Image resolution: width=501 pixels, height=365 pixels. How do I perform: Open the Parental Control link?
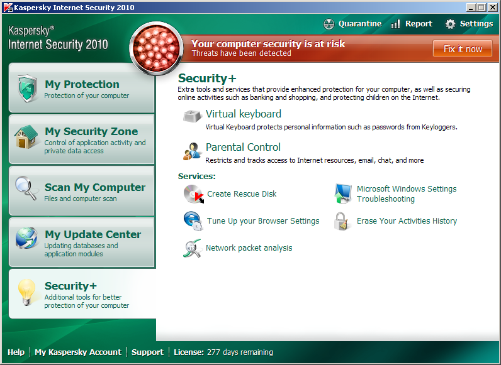243,147
